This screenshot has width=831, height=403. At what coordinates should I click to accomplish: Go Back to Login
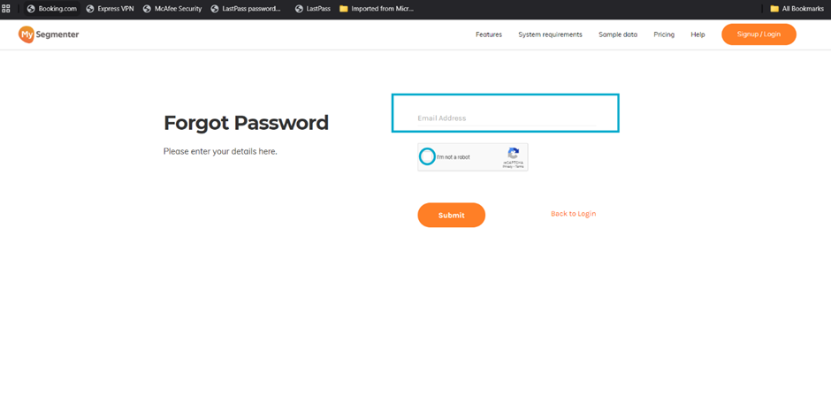[574, 213]
